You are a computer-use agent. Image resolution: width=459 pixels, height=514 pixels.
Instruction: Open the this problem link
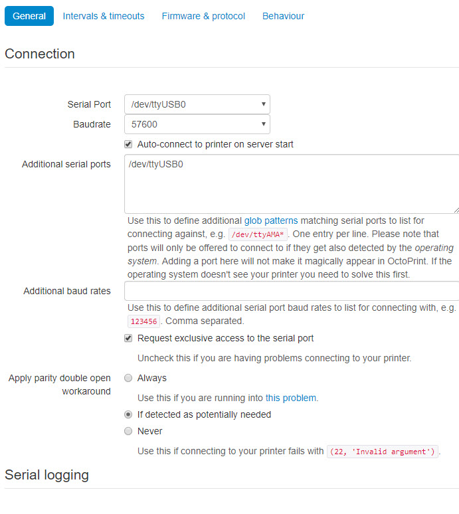click(x=291, y=398)
